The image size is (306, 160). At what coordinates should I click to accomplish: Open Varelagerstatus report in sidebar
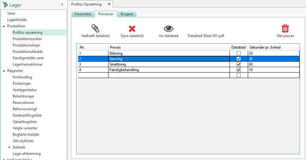25,90
